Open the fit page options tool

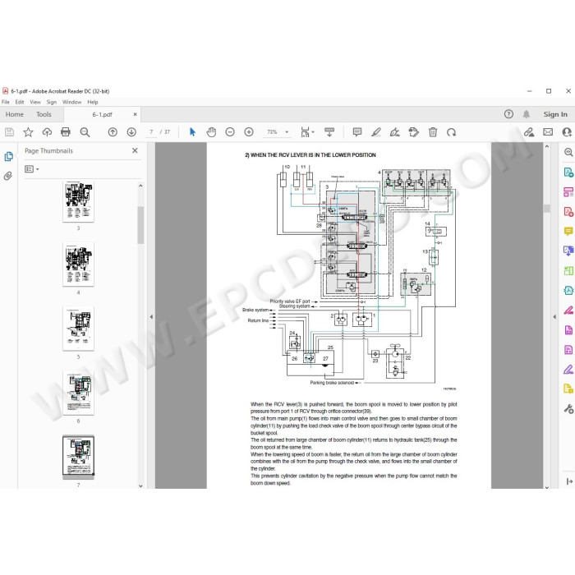[307, 132]
